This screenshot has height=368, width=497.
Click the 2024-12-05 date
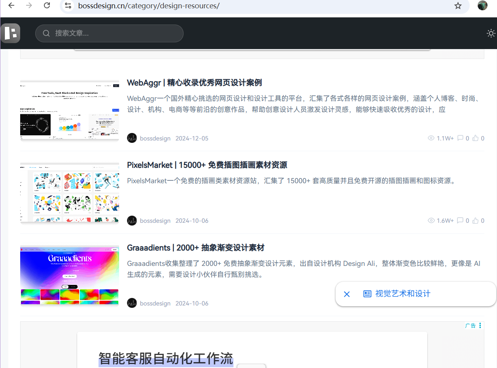pyautogui.click(x=192, y=138)
